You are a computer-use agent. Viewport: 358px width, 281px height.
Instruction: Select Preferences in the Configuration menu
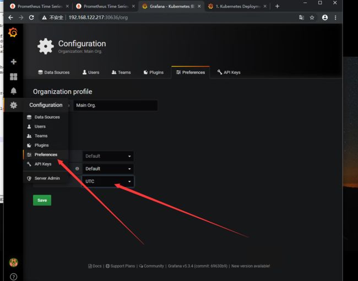[45, 155]
